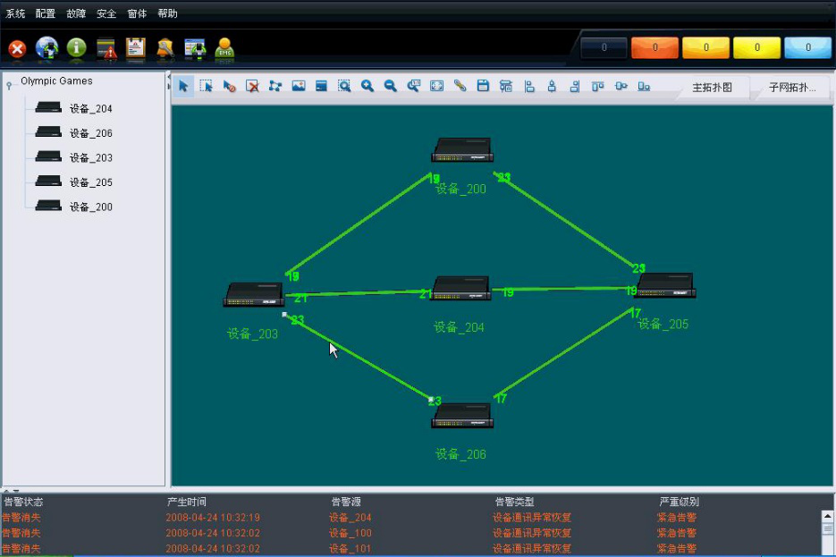The image size is (836, 557).
Task: Switch to the 子网拓扑 tab
Action: pos(791,89)
